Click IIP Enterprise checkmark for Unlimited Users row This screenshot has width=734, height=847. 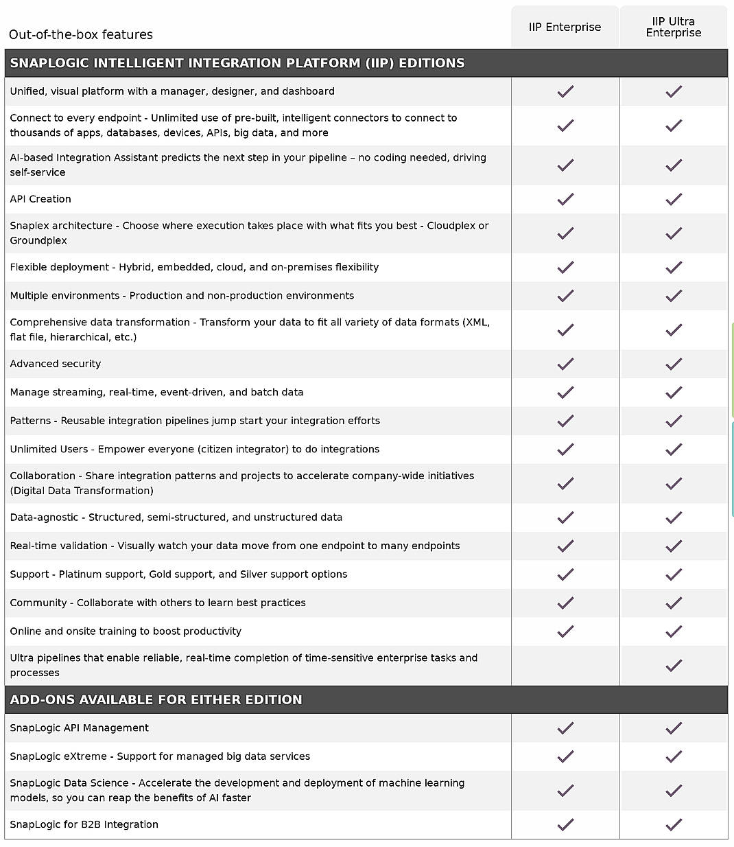pos(565,450)
